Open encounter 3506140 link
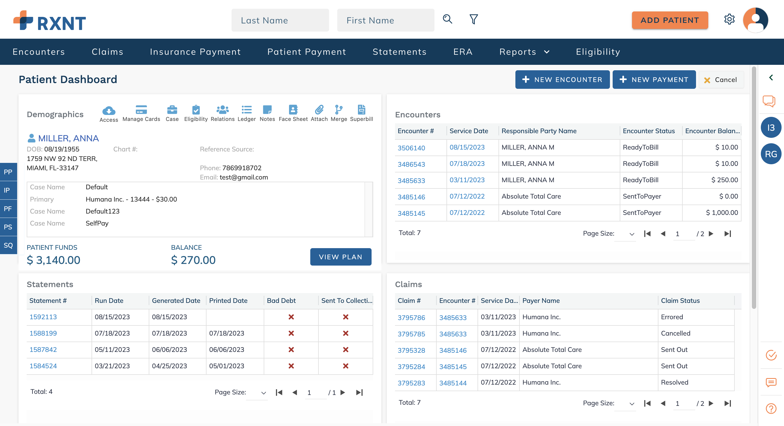 [x=412, y=148]
